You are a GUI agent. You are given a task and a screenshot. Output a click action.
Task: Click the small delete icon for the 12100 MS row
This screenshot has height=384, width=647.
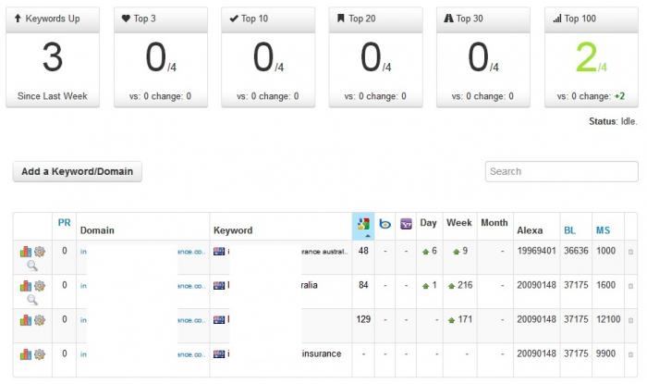click(630, 320)
